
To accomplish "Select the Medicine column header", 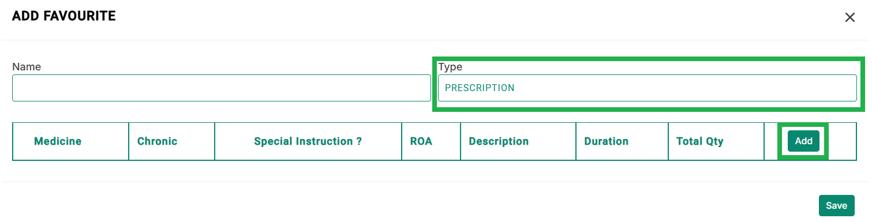I will [58, 141].
